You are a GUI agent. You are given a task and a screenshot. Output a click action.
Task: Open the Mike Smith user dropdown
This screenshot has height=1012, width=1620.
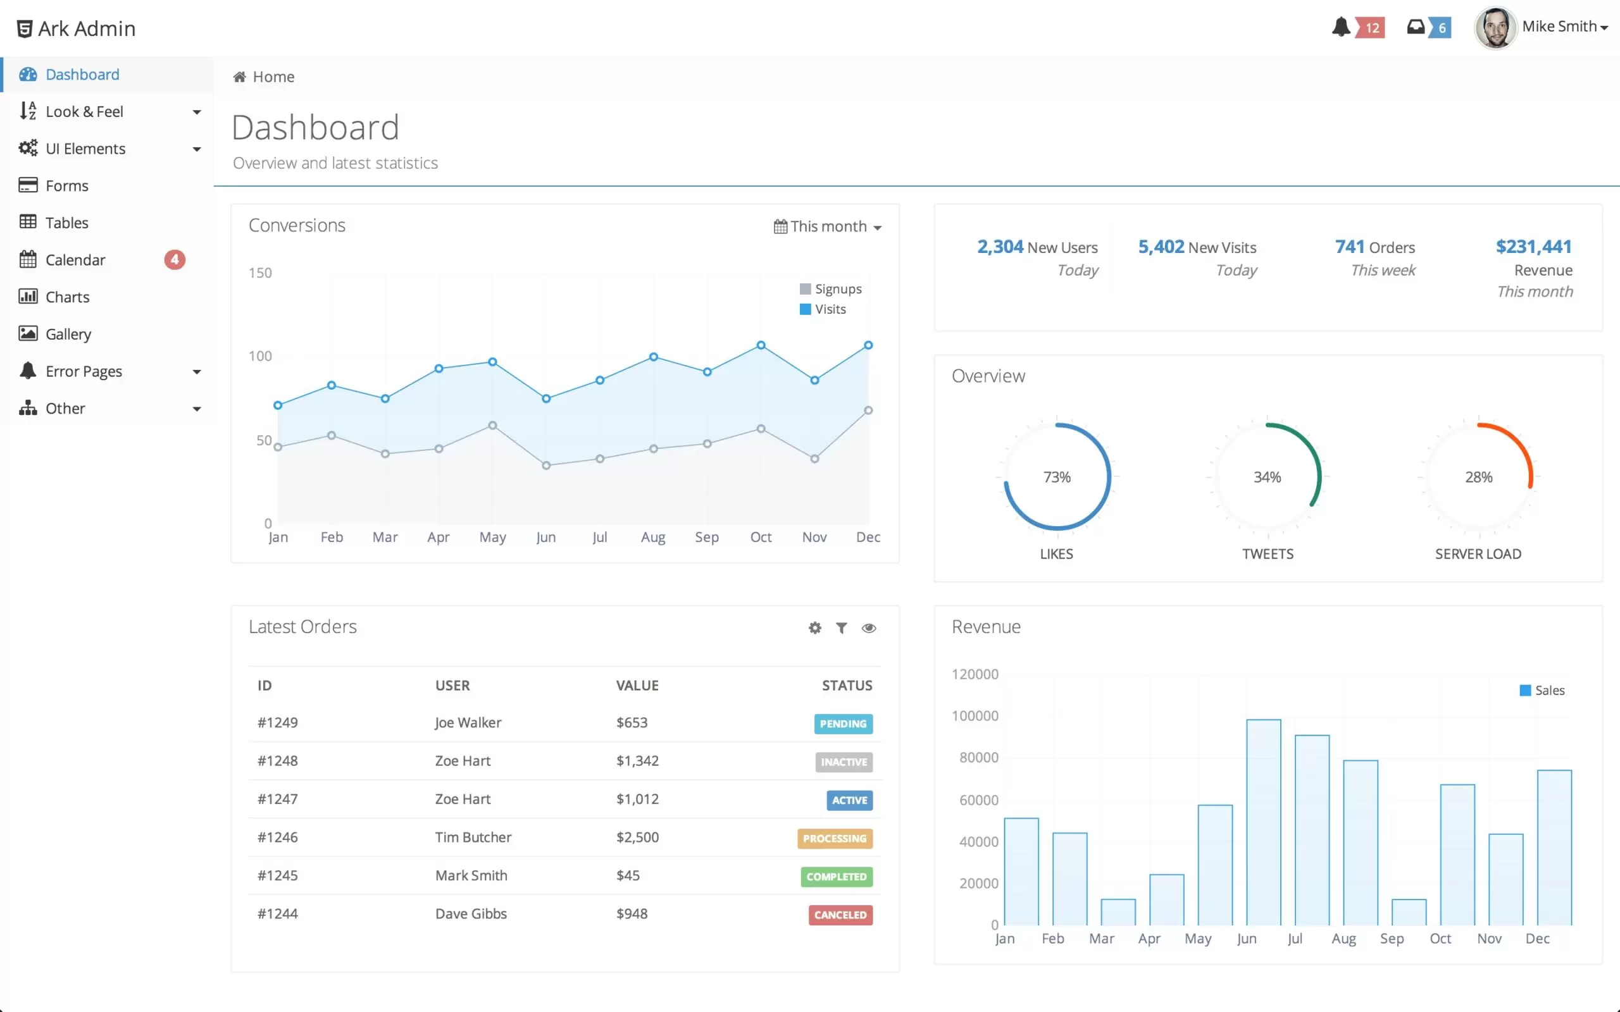click(1564, 27)
